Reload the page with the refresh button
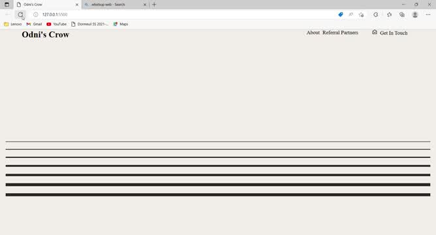 click(x=20, y=14)
